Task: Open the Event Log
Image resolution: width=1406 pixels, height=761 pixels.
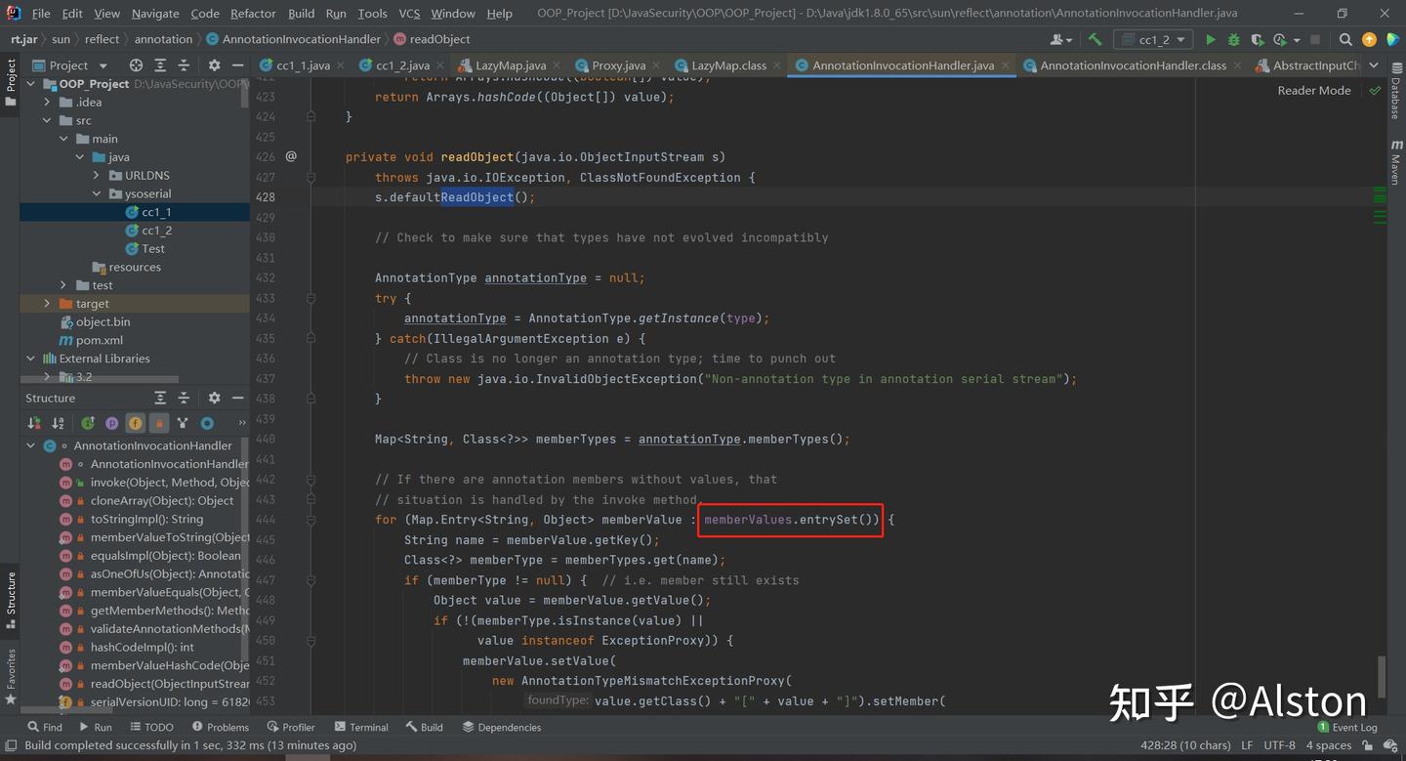Action: pos(1347,727)
